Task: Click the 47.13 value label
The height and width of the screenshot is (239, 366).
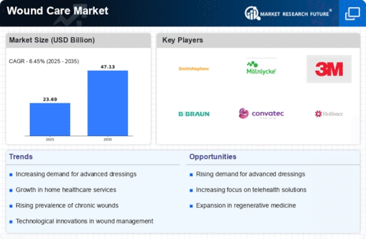Action: [108, 66]
